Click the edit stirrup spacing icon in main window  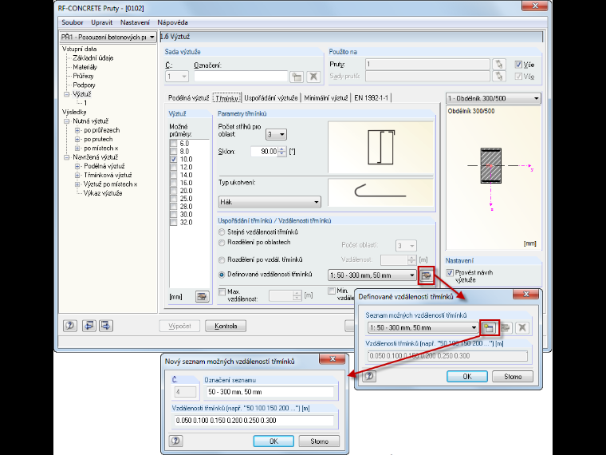tap(426, 275)
